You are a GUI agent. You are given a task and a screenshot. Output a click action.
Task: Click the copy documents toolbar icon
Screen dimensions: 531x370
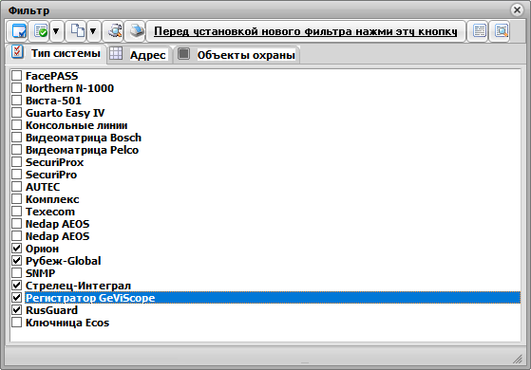(x=78, y=31)
